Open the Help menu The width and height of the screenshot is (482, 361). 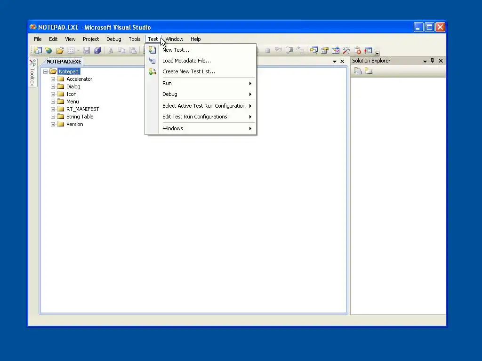pyautogui.click(x=195, y=39)
